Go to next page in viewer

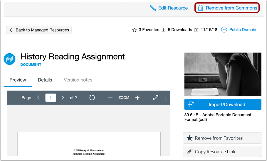(x=63, y=97)
